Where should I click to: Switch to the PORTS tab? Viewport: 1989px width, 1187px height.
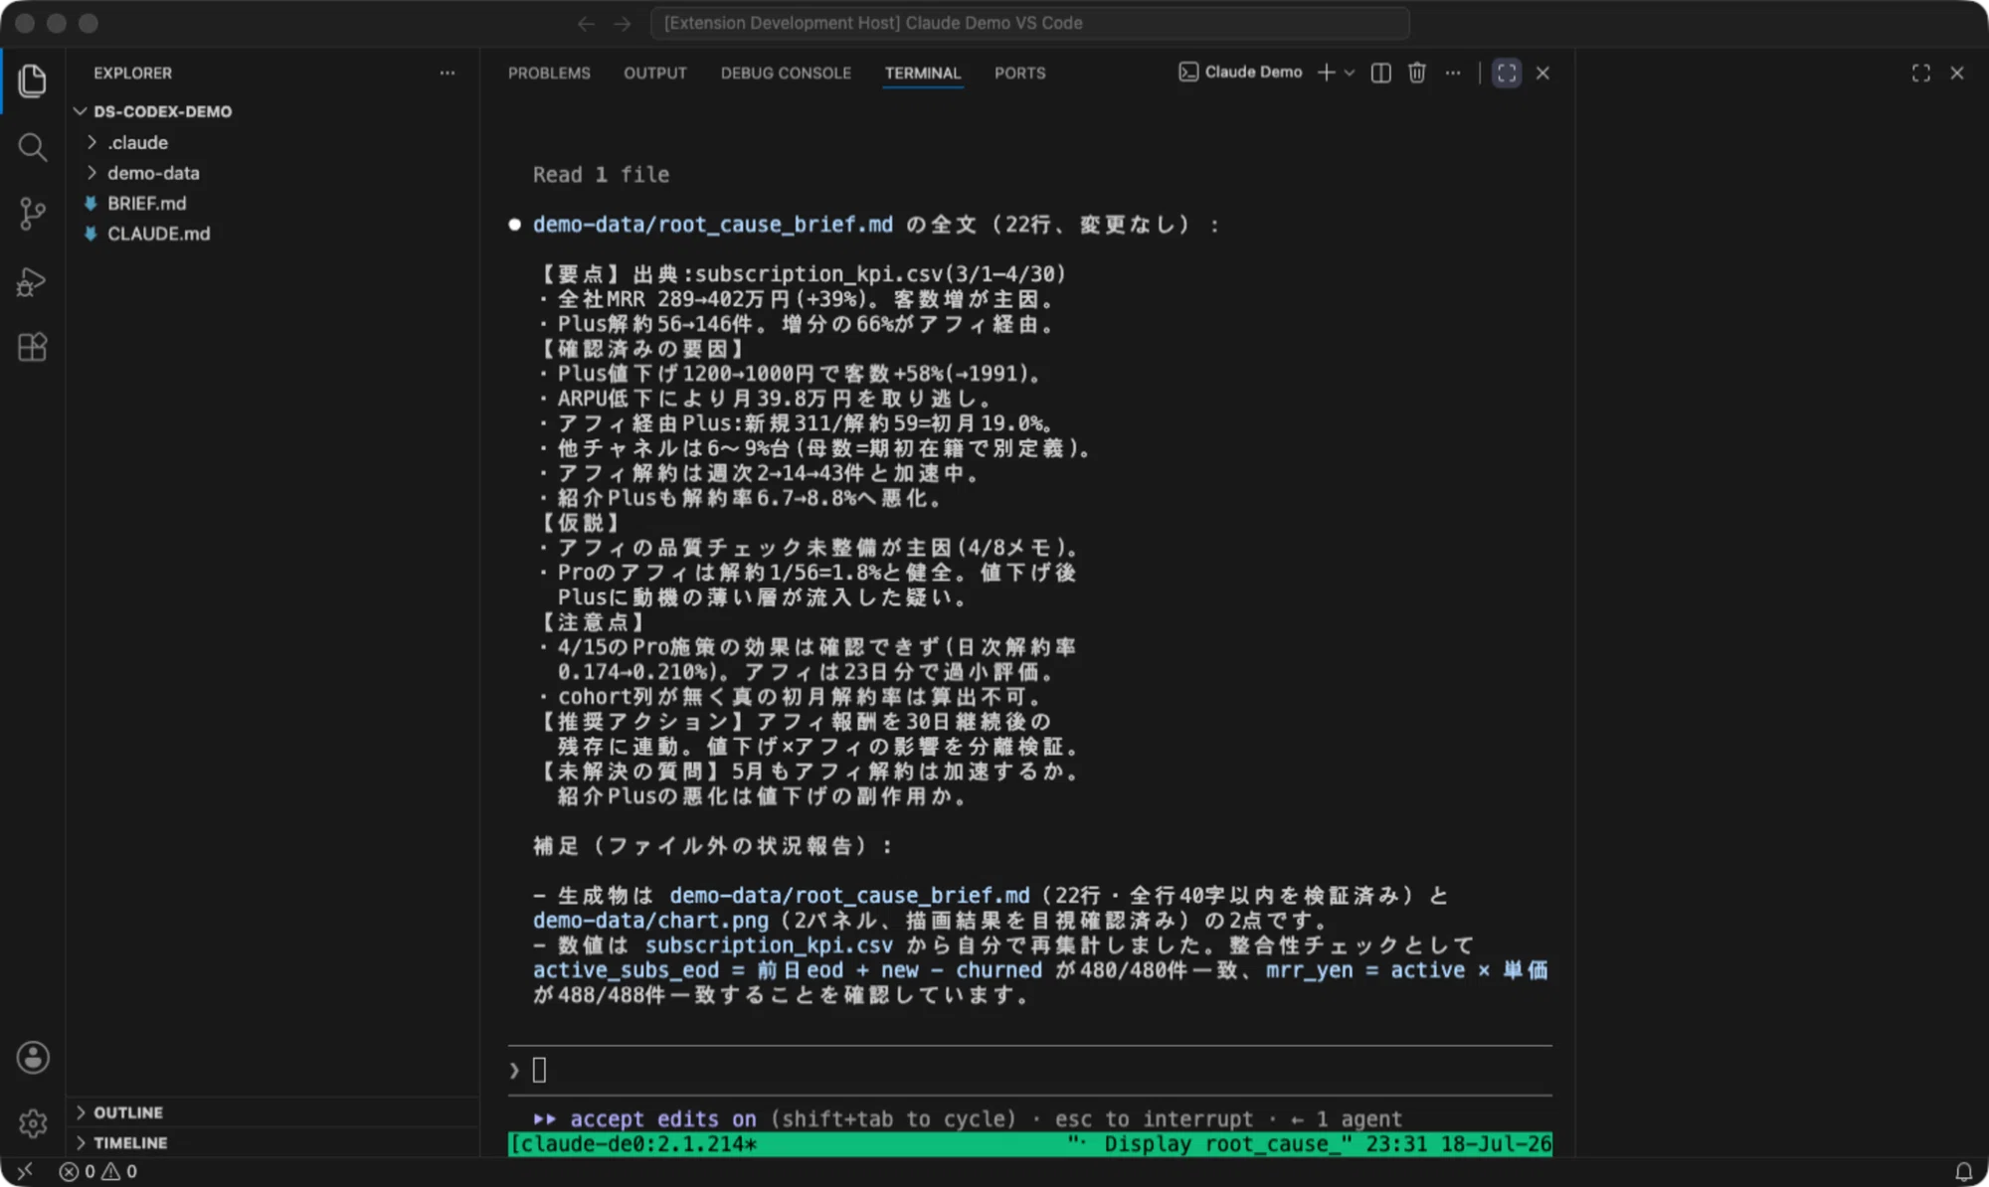click(x=1020, y=73)
